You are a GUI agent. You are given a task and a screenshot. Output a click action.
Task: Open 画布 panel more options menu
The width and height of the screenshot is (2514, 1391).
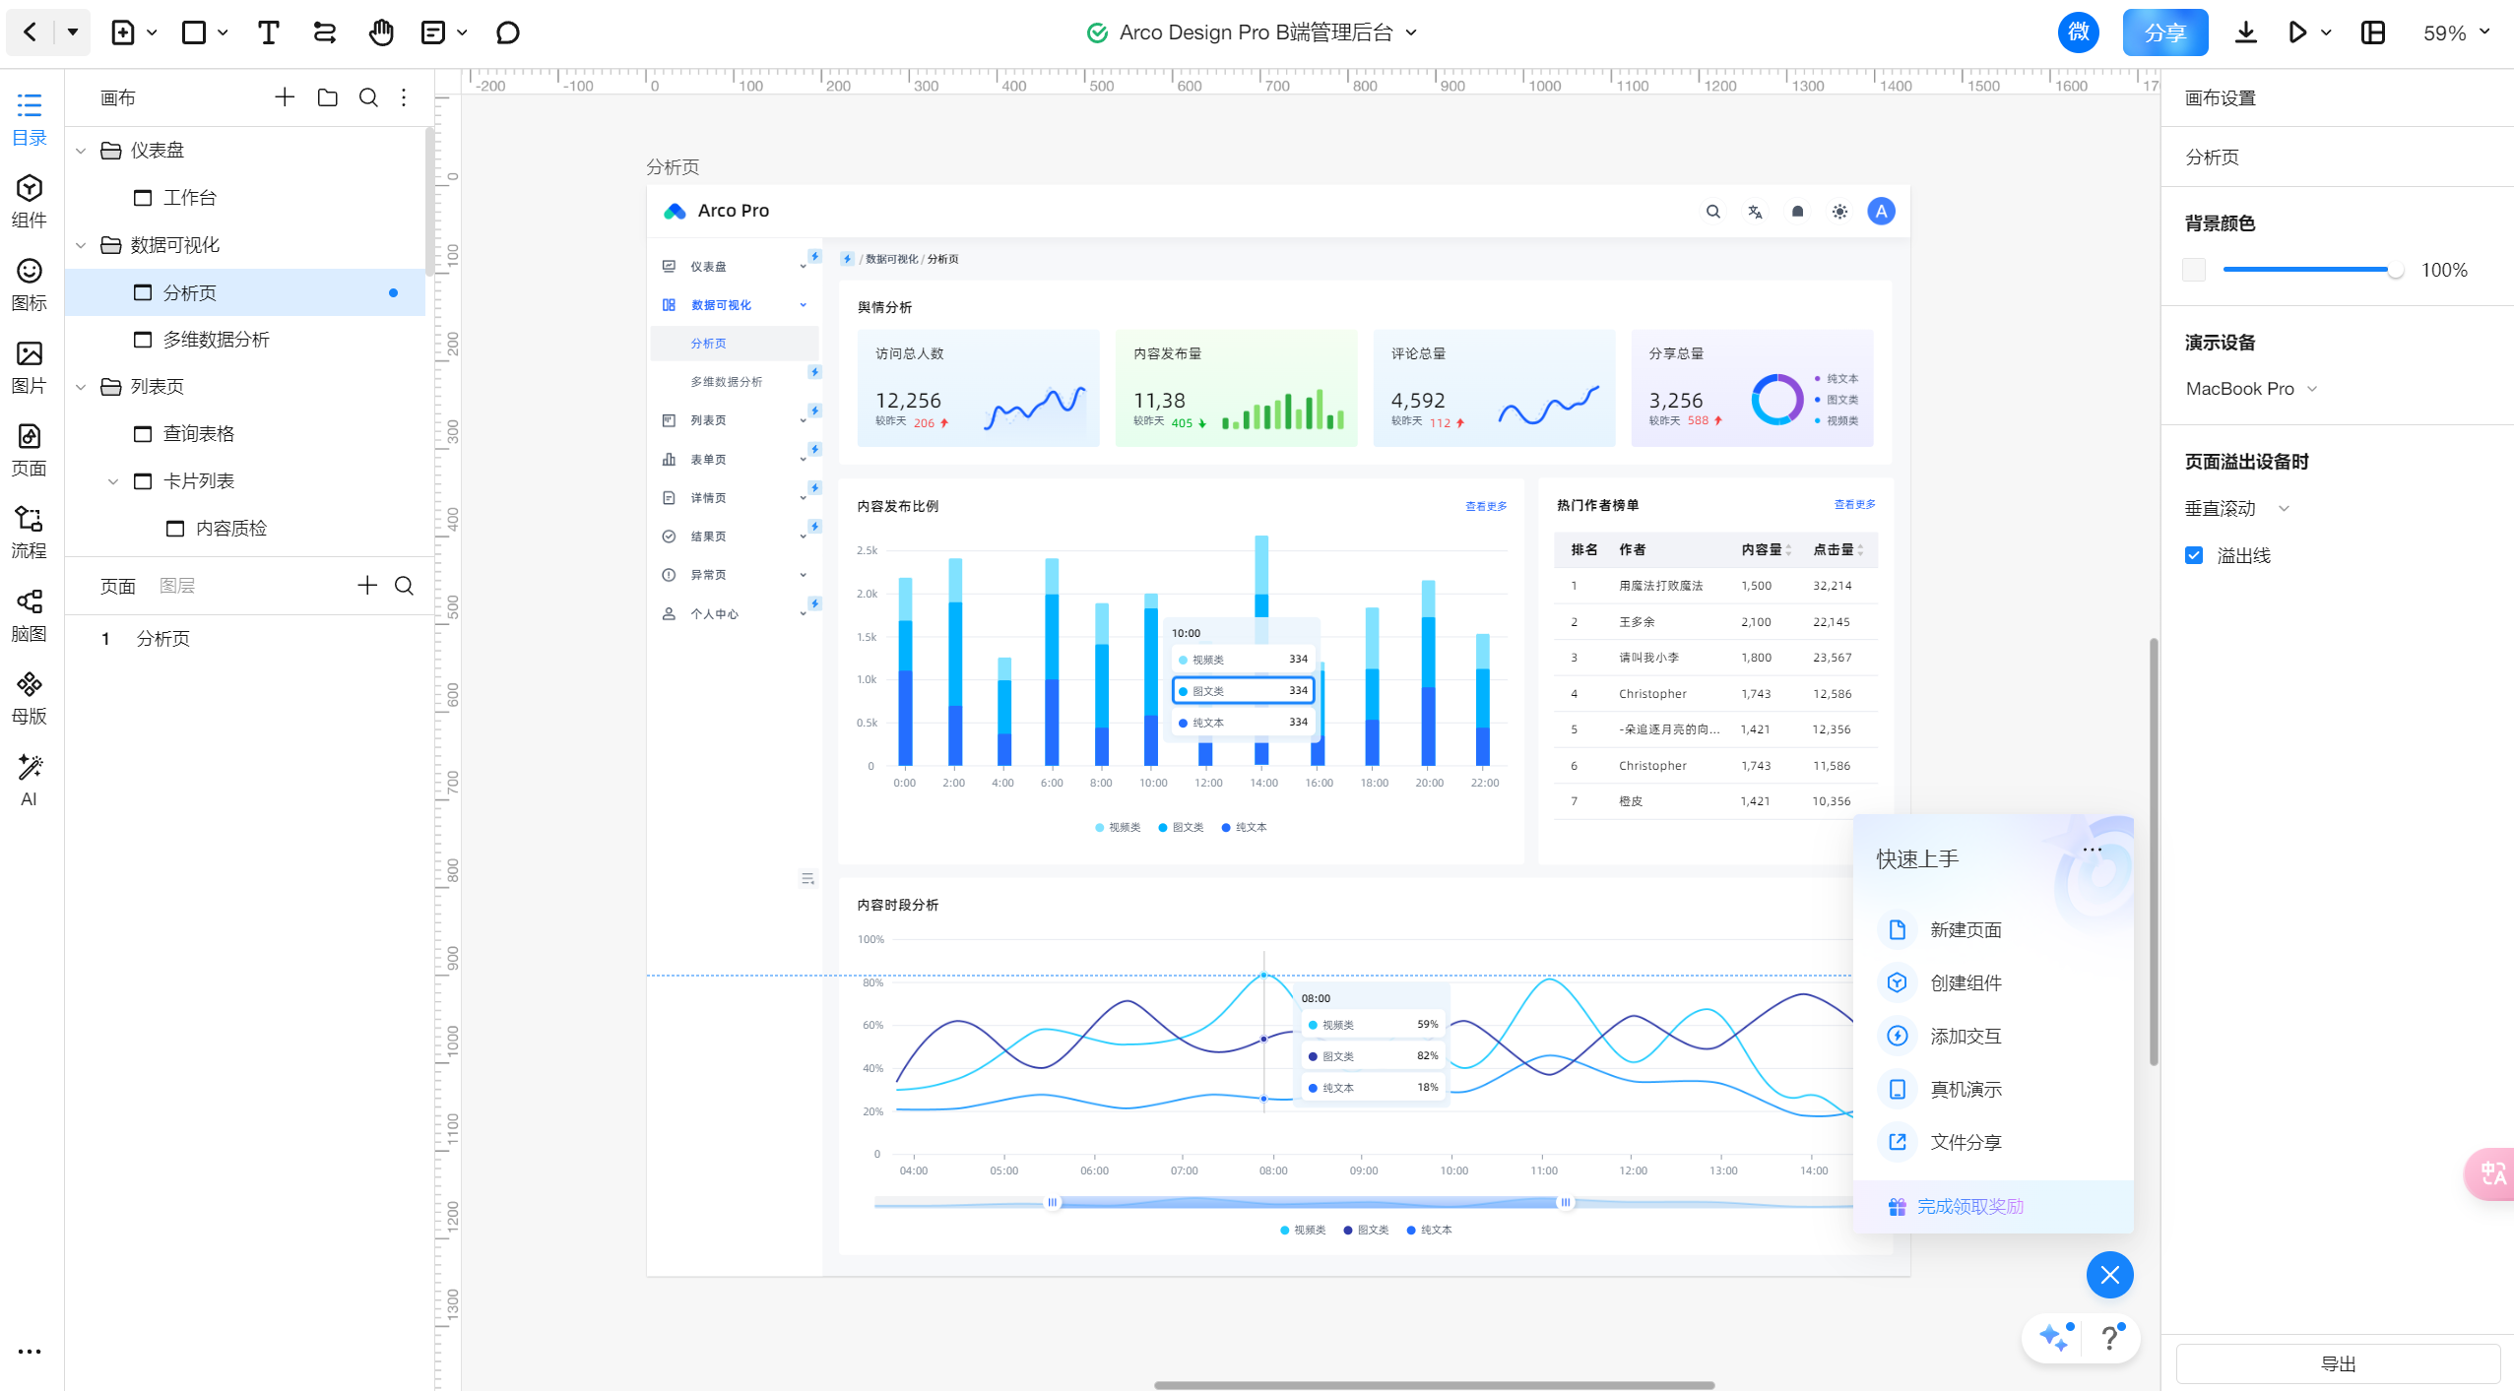pyautogui.click(x=404, y=97)
